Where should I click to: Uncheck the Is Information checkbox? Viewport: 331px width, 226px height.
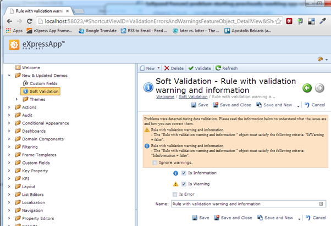click(x=184, y=173)
